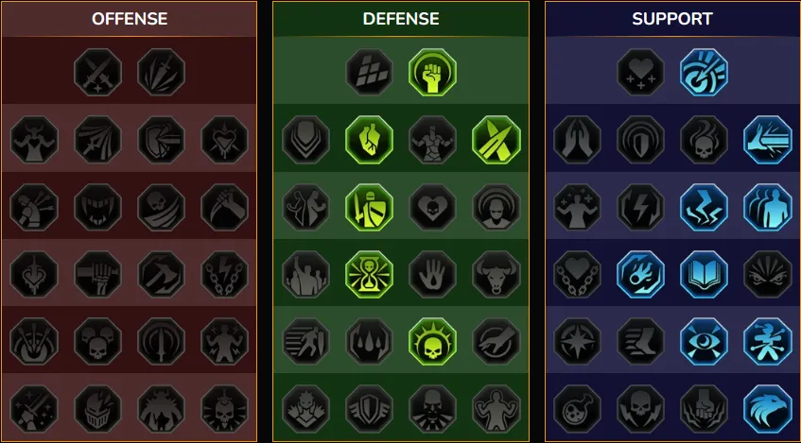Select the green anatomical heart mastery
Viewport: 801px width, 443px height.
click(369, 140)
